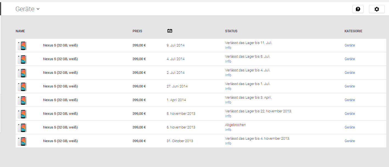Click status 'Verlässt das Lager bis 8. Juli.'
Screen dimensions: 389x167
[248, 57]
